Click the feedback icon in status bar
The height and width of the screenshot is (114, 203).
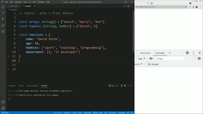pyautogui.click(x=128, y=113)
